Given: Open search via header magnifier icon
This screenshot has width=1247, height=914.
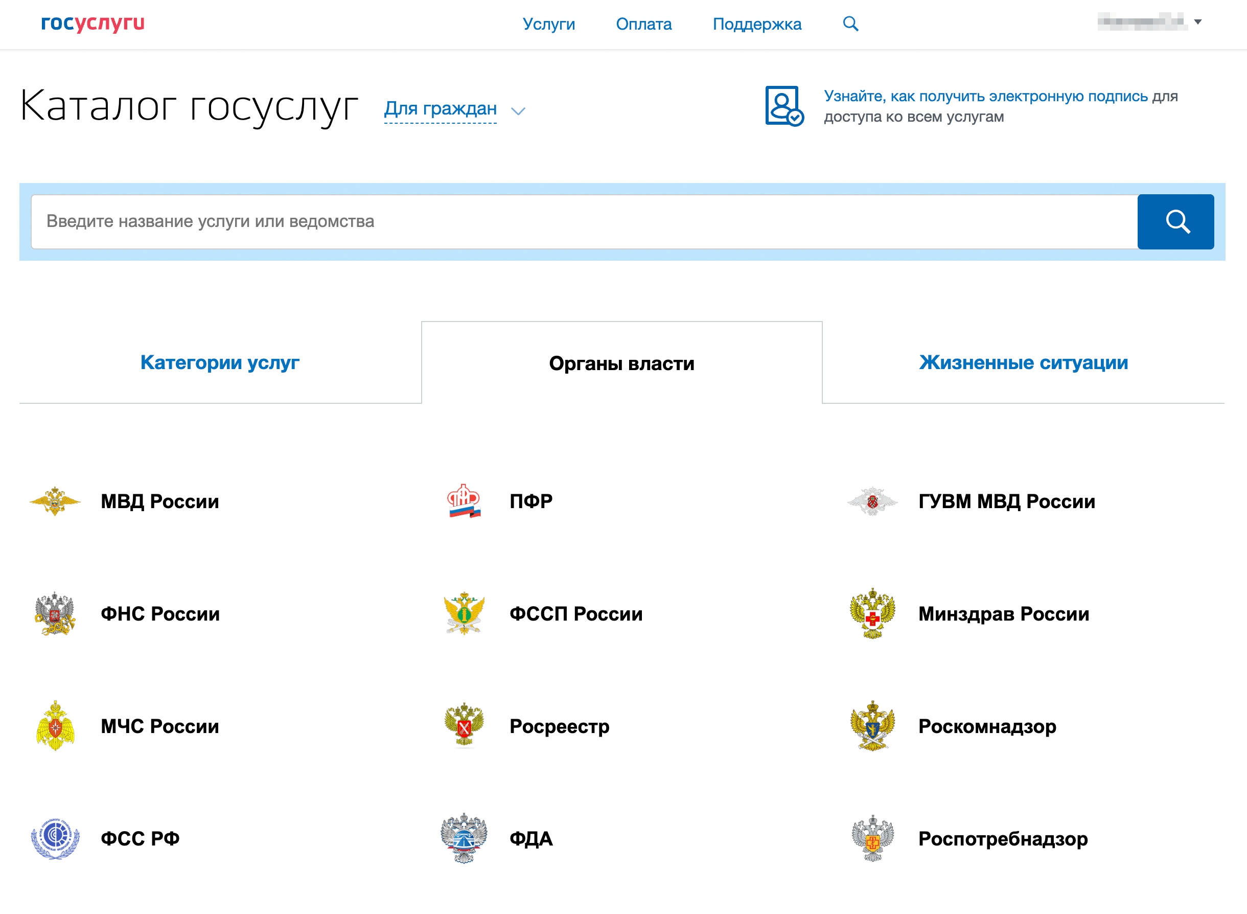Looking at the screenshot, I should (850, 24).
